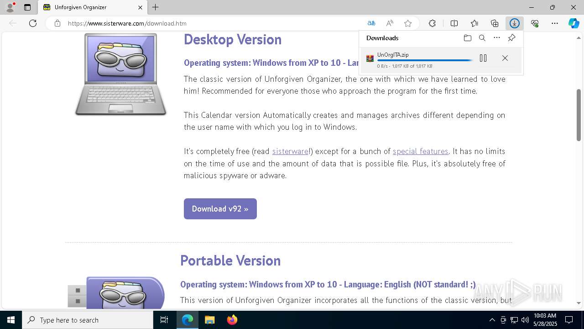Open Browser essentials heart icon
This screenshot has width=584, height=329.
535,23
